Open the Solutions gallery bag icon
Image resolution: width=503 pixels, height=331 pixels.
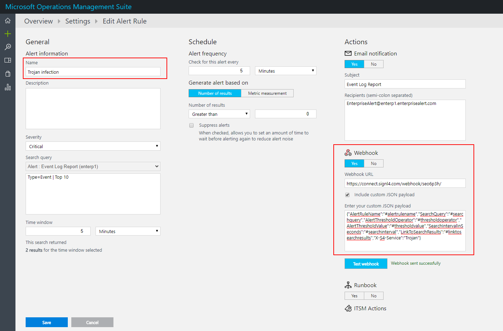point(8,74)
